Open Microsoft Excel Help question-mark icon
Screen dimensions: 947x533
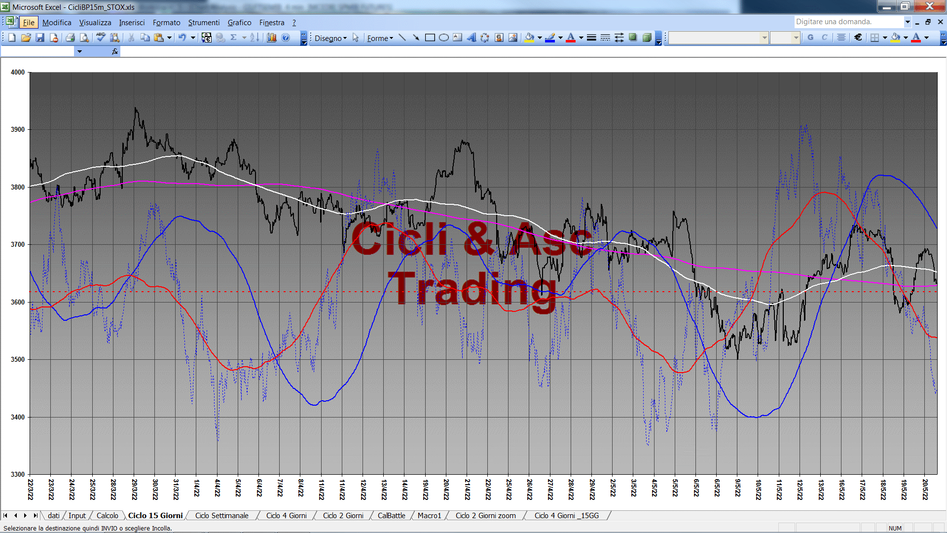[x=286, y=38]
